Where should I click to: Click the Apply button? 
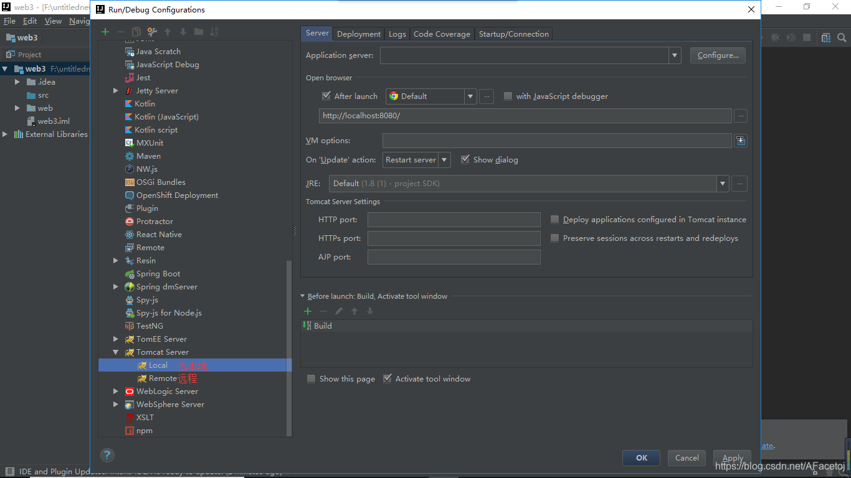coord(733,457)
